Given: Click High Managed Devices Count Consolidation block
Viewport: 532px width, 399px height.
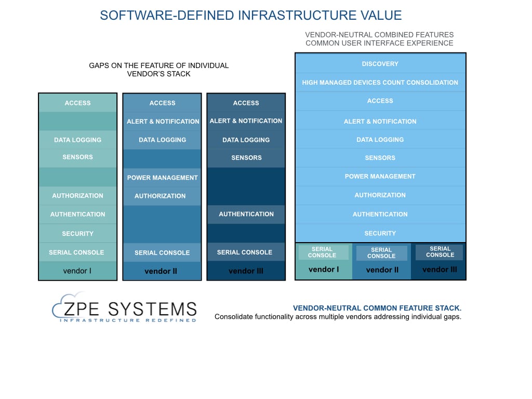Looking at the screenshot, I should 380,83.
